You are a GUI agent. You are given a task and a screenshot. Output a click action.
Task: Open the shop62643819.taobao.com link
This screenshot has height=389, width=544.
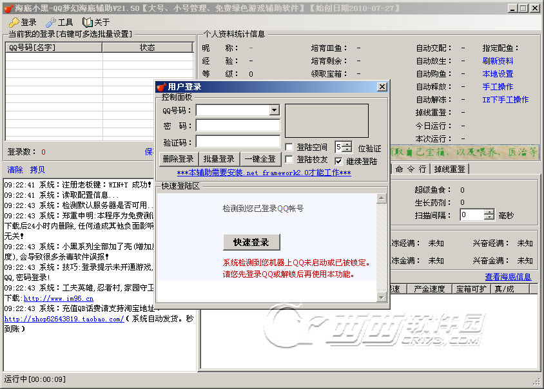tap(64, 319)
